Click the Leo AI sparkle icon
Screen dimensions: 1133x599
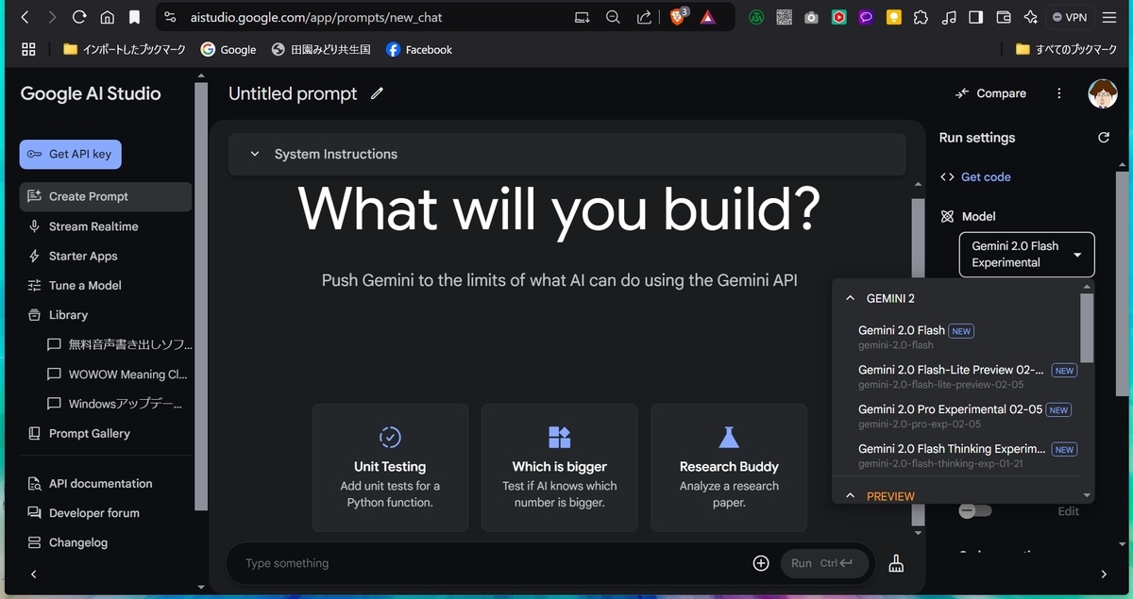1030,17
